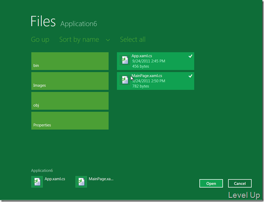
Task: Click MainPage.xa... icon in the selection basket
Action: tap(81, 182)
